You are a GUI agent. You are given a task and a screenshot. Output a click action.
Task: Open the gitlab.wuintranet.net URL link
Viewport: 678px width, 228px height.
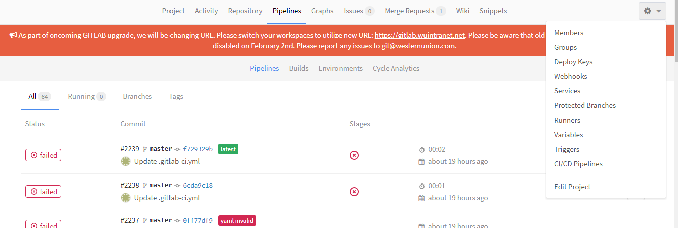click(x=419, y=36)
